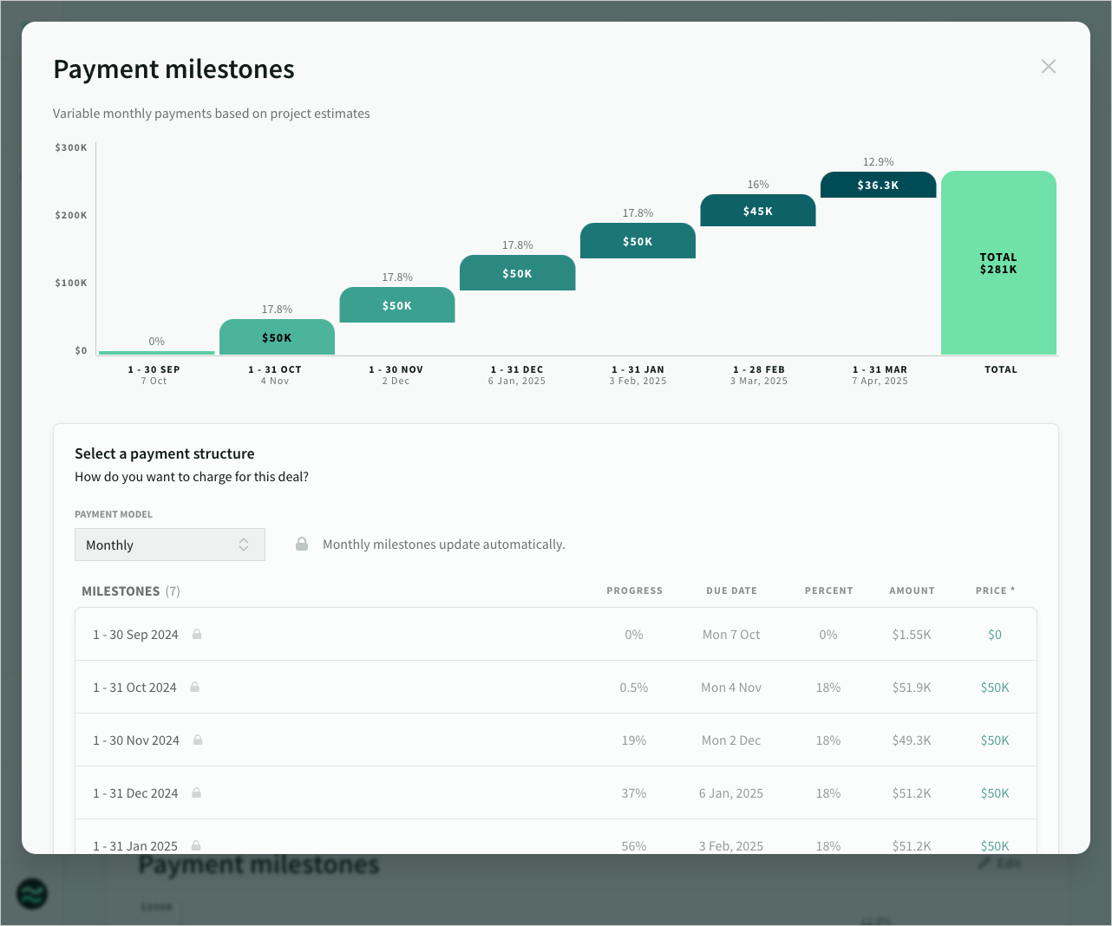The image size is (1112, 926).
Task: Click the PROGRESS column header
Action: click(x=634, y=590)
